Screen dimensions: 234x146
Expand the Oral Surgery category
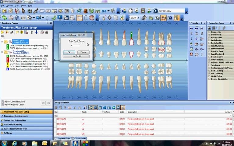point(209,57)
